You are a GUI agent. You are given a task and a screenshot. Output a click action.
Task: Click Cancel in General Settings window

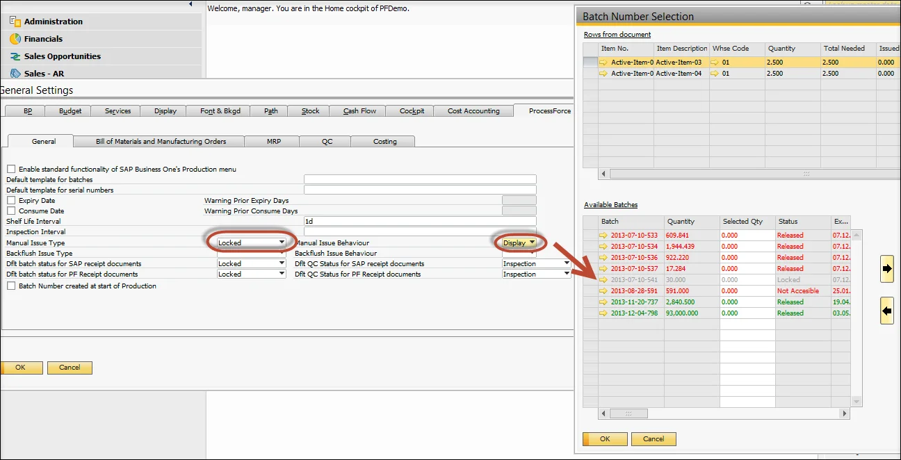(70, 368)
